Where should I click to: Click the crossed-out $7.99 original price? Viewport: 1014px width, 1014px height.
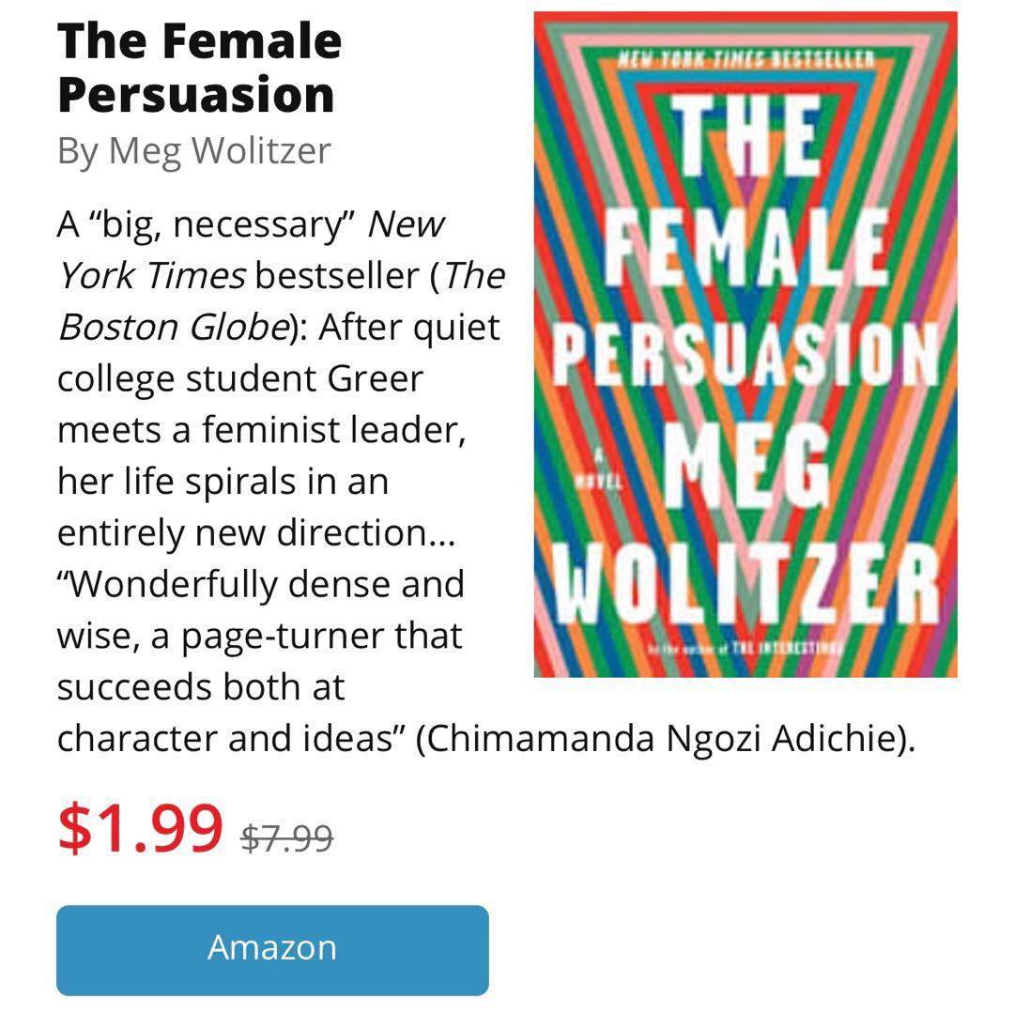[286, 837]
